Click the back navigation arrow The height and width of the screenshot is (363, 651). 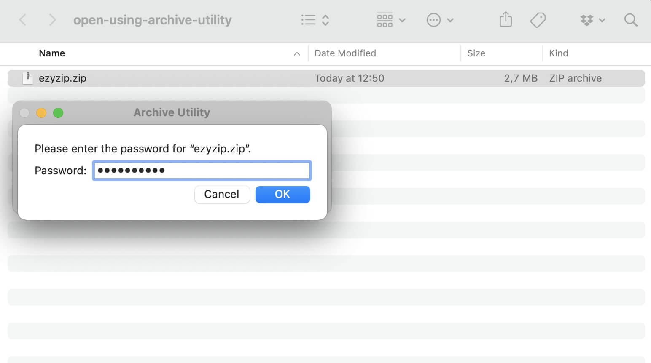[x=22, y=19]
